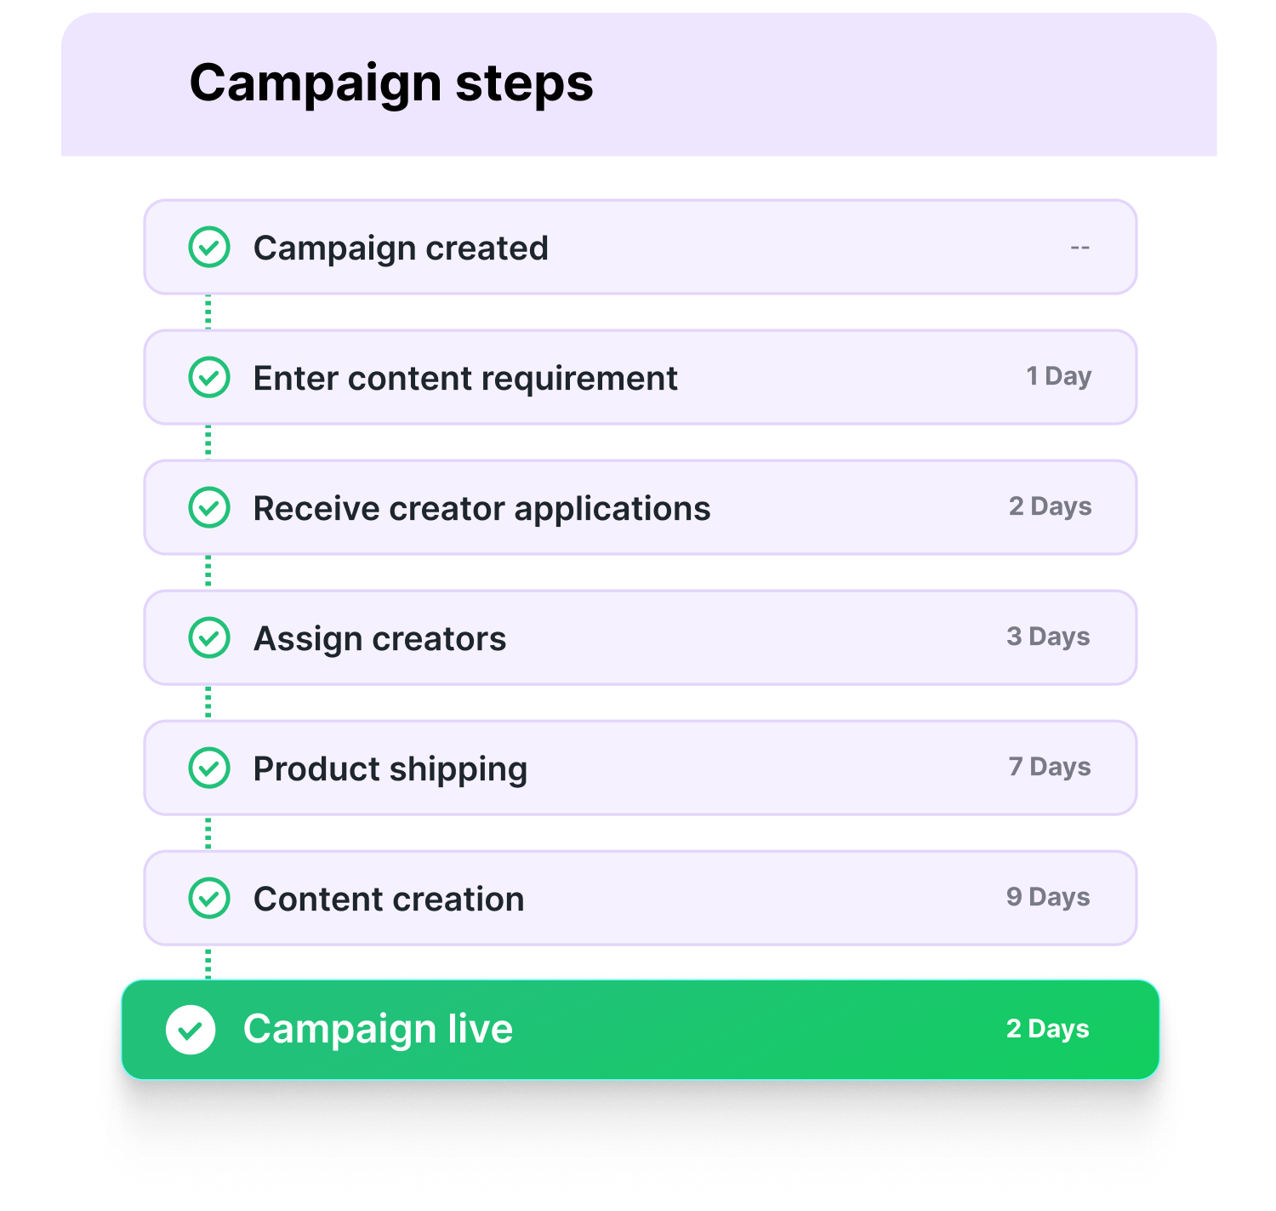The image size is (1276, 1211).
Task: Click the green Campaign live label
Action: [x=378, y=1029]
